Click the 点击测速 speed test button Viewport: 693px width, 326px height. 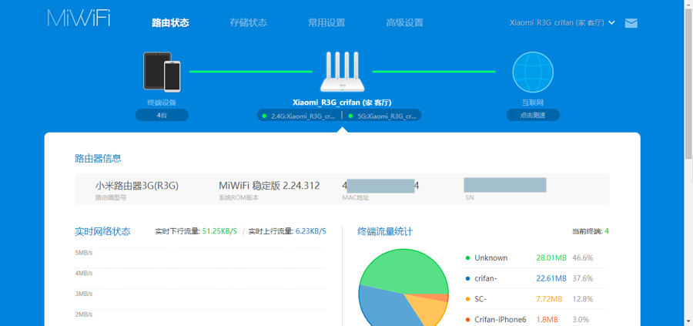533,115
